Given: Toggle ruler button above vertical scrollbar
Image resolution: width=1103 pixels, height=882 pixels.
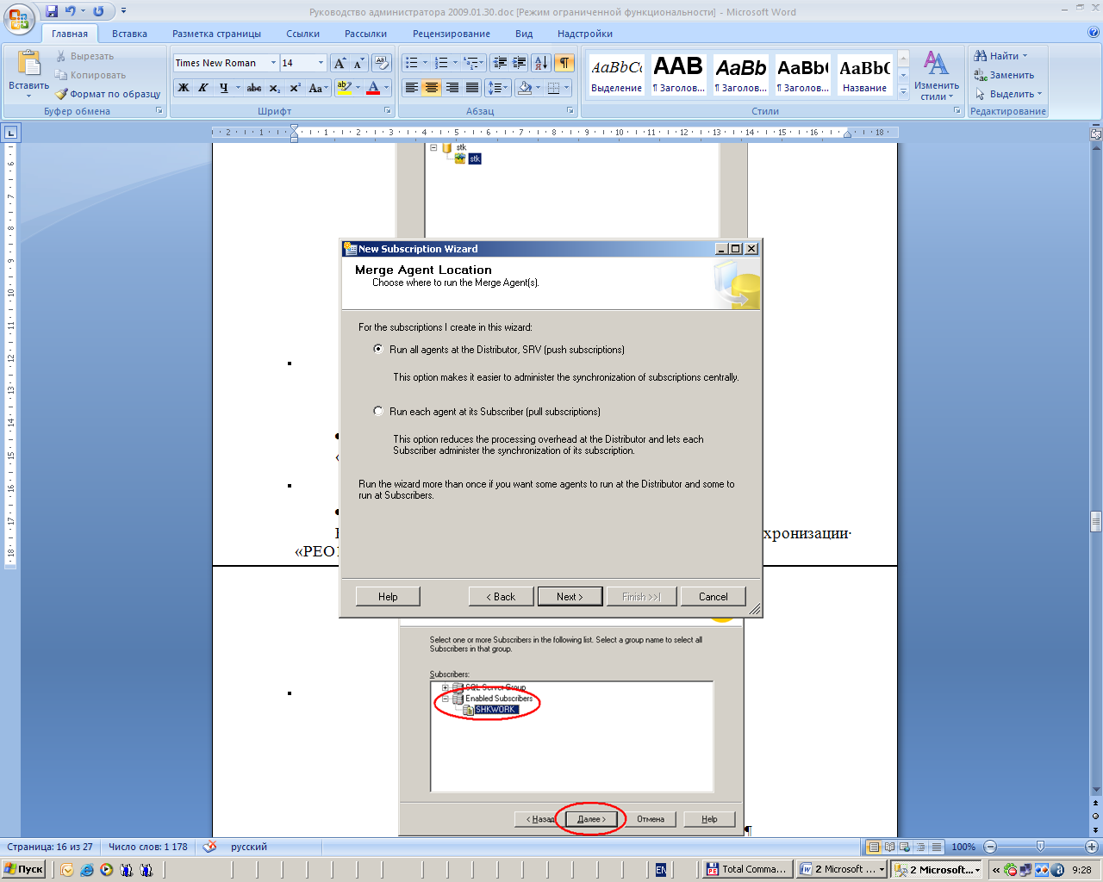Looking at the screenshot, I should 1096,134.
